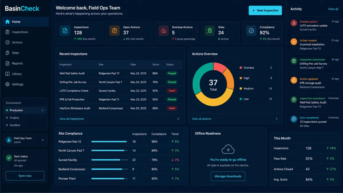343x193 pixels.
Task: Open the Inspections menu item
Action: coord(25,32)
